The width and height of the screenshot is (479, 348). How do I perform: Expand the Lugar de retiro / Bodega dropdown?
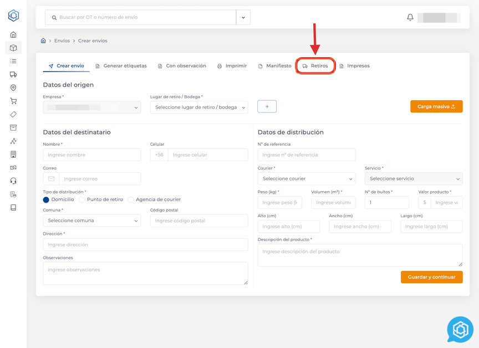point(199,108)
